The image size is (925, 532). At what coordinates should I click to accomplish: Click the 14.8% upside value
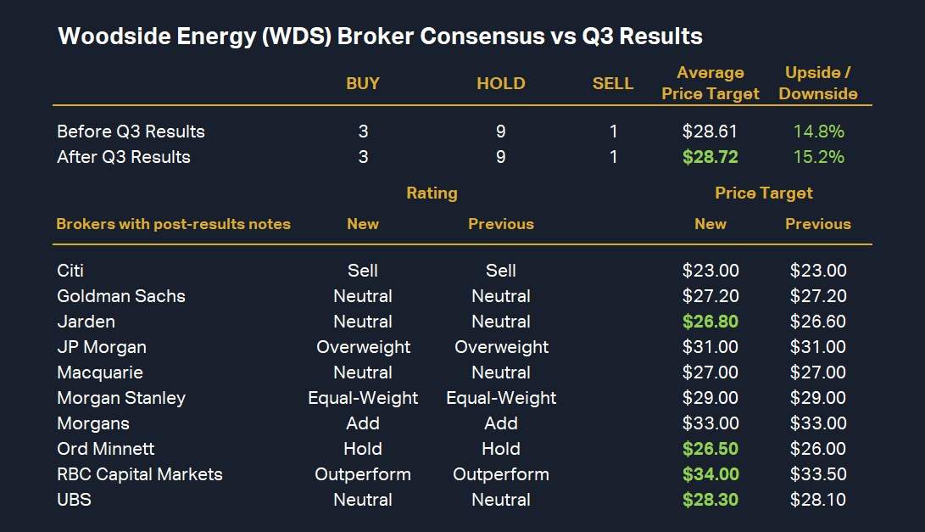coord(819,132)
